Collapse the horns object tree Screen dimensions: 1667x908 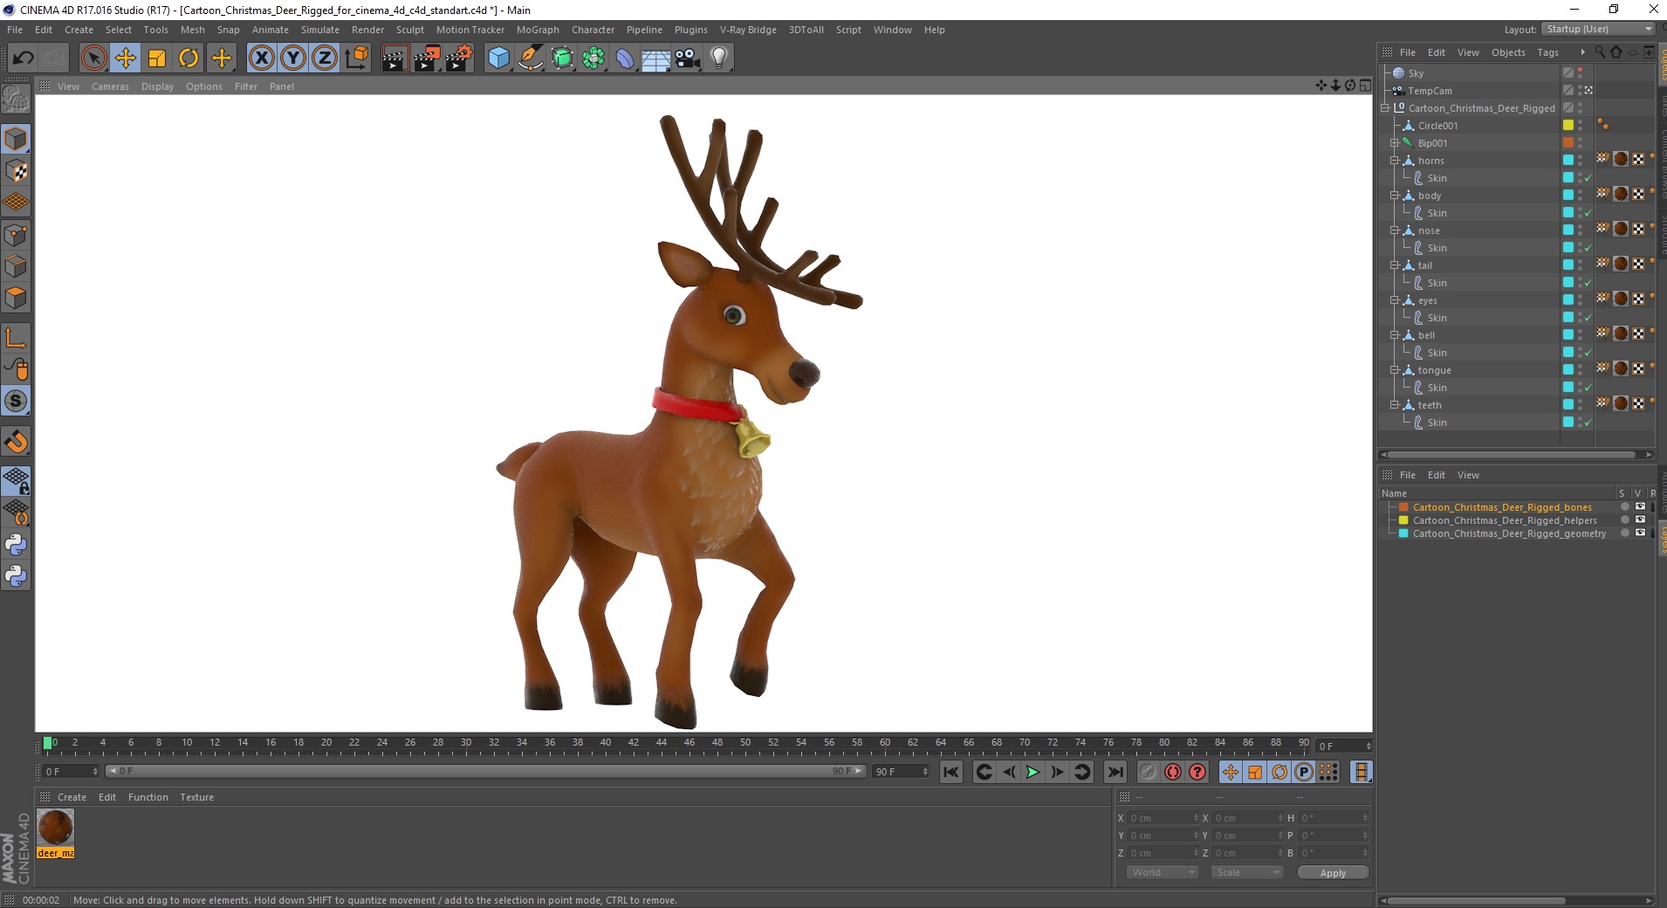[x=1395, y=161]
